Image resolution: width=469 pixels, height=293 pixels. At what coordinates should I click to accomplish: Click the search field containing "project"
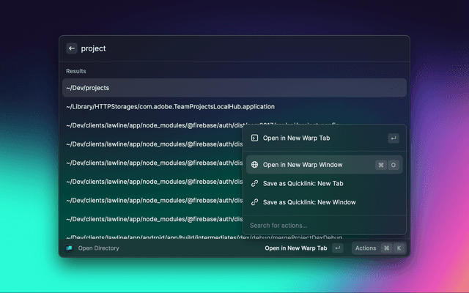pos(220,48)
